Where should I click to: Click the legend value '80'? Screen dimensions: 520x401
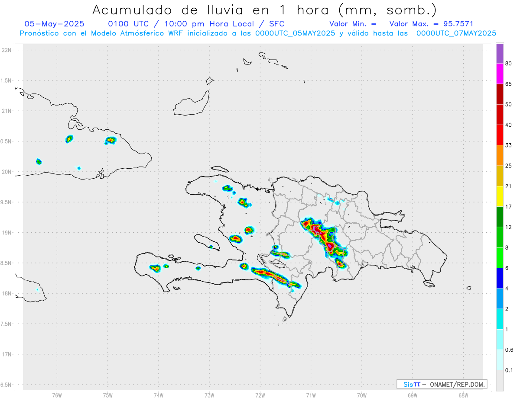tap(509, 64)
